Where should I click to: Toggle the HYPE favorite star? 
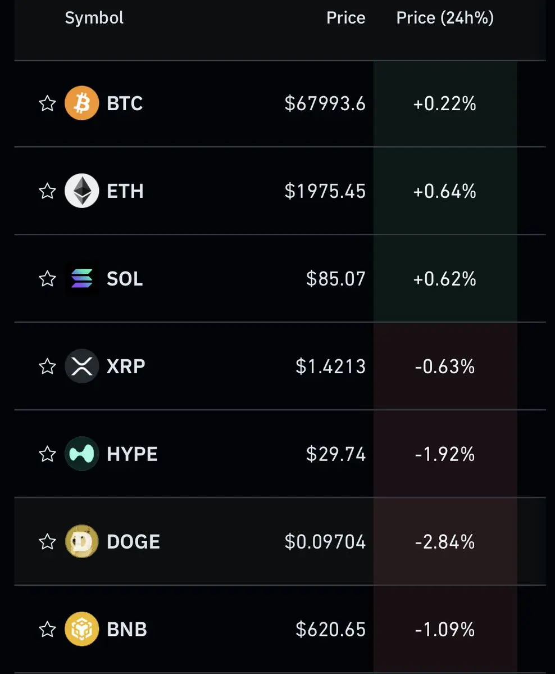47,454
